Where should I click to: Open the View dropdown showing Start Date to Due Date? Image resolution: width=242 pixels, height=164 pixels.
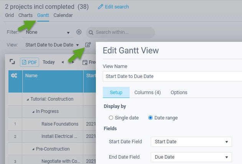[x=52, y=45]
